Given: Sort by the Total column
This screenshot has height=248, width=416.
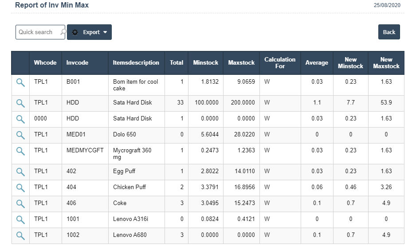Looking at the screenshot, I should tap(177, 63).
